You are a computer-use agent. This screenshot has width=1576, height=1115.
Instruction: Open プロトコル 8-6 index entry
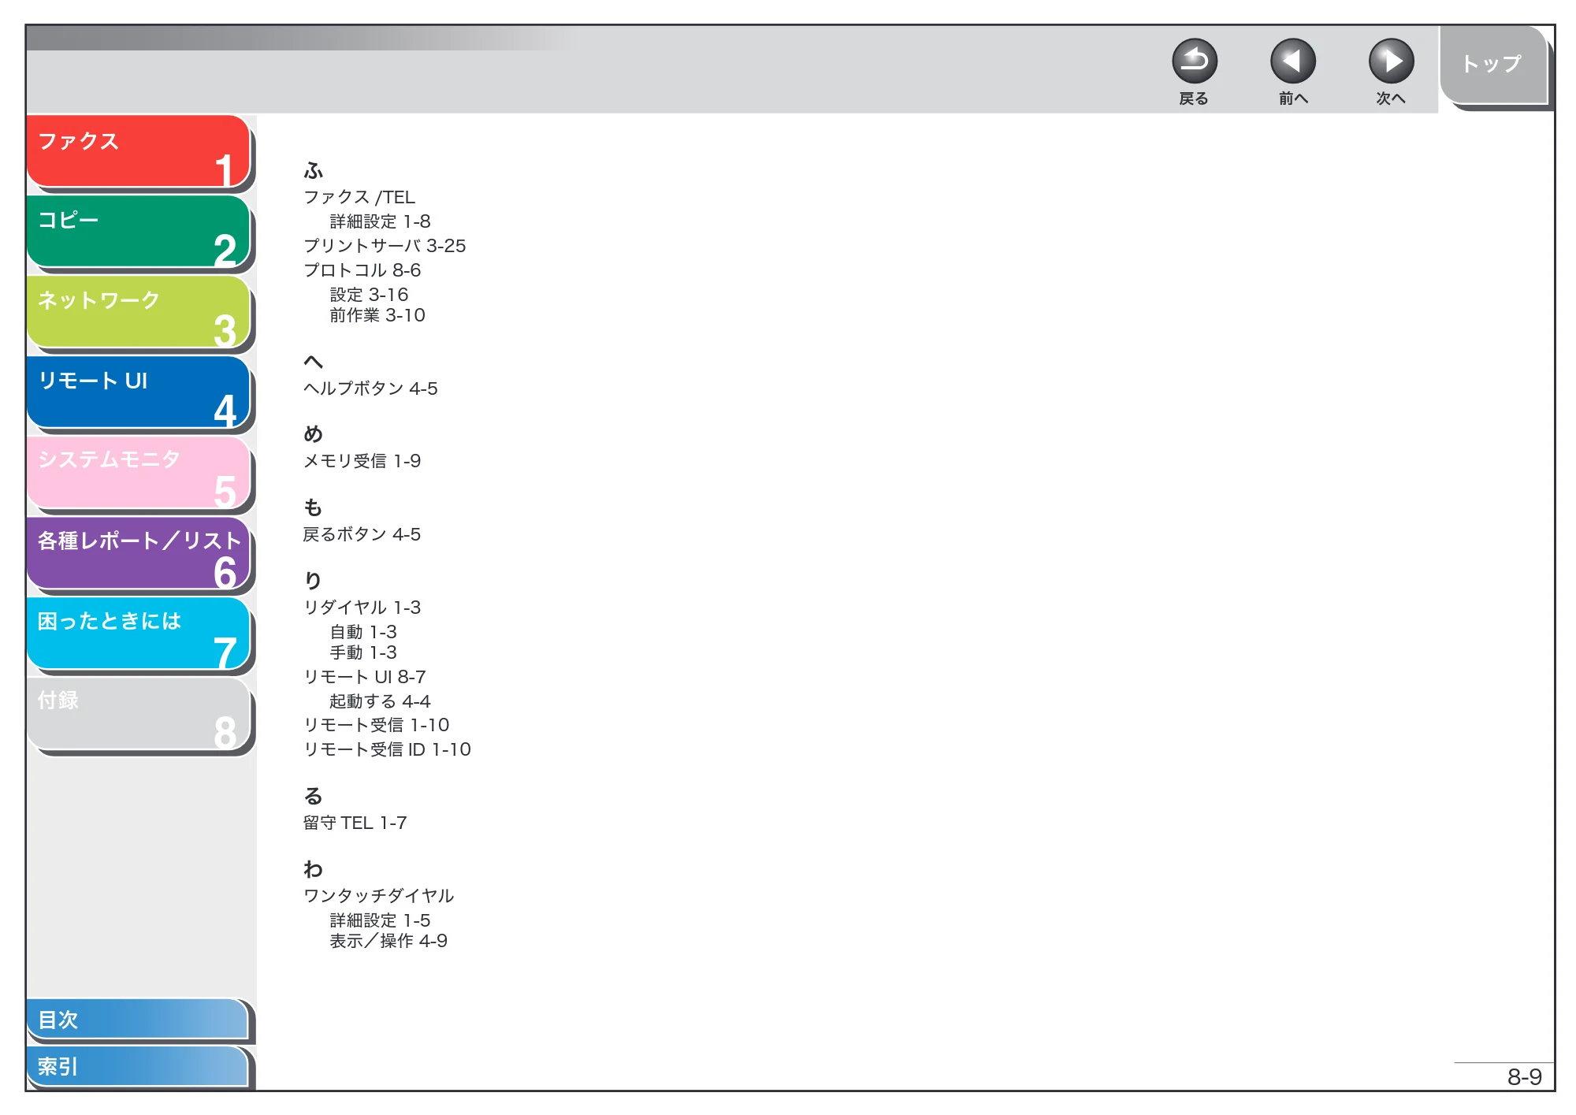[362, 270]
